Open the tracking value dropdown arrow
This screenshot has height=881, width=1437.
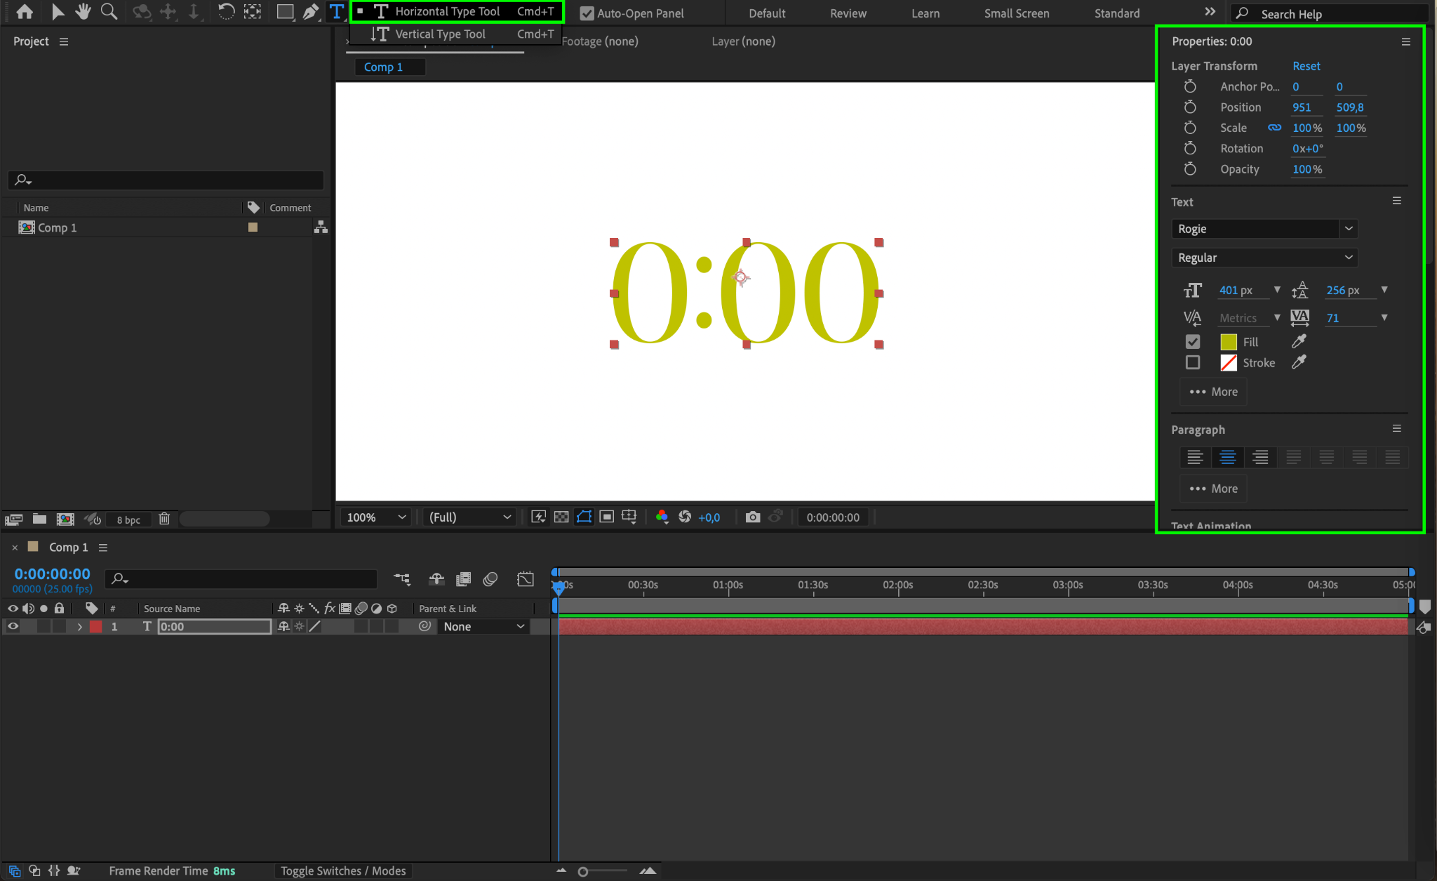[1384, 317]
